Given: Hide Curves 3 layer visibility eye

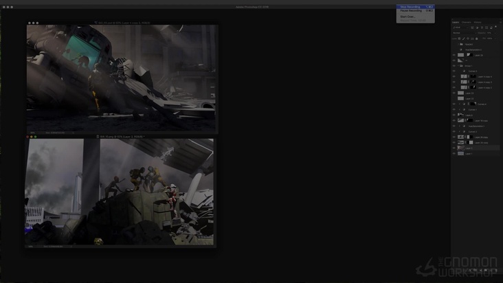Looking at the screenshot, I should click(454, 71).
